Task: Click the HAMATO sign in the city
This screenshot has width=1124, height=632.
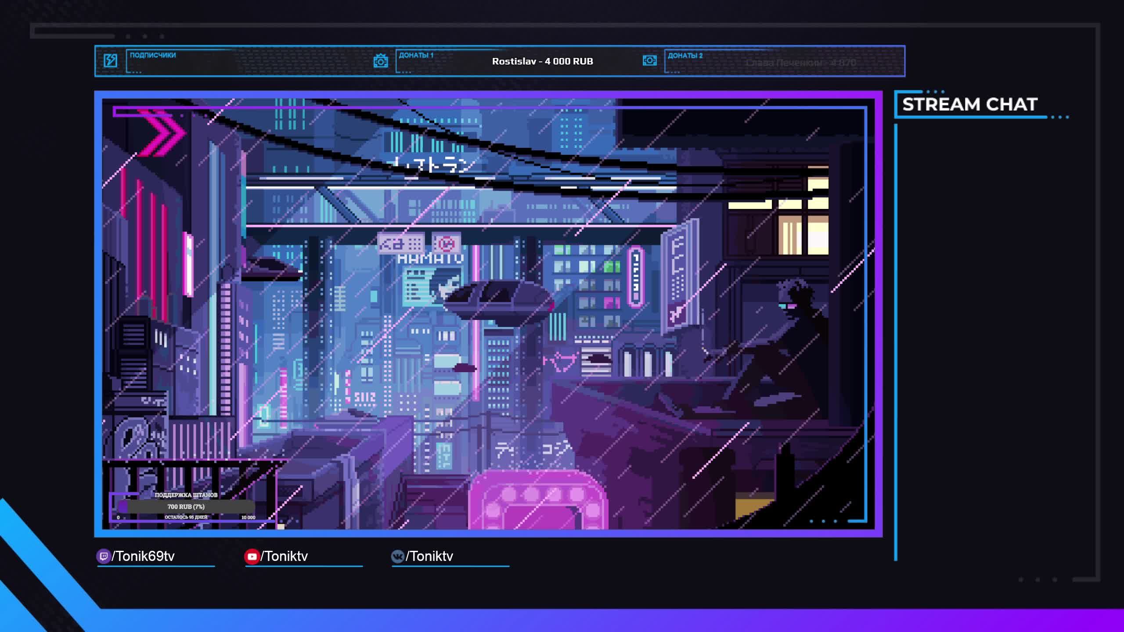Action: click(x=430, y=259)
